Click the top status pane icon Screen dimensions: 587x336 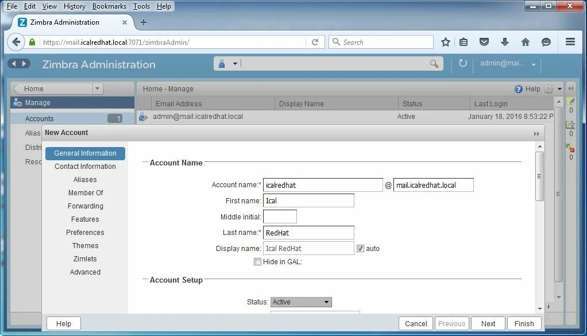point(570,101)
